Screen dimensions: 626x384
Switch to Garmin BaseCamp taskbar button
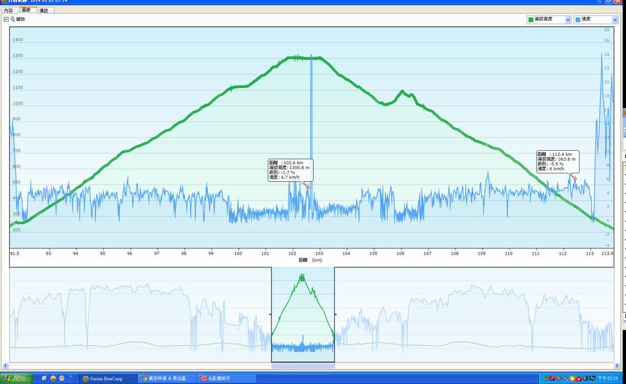[x=108, y=379]
